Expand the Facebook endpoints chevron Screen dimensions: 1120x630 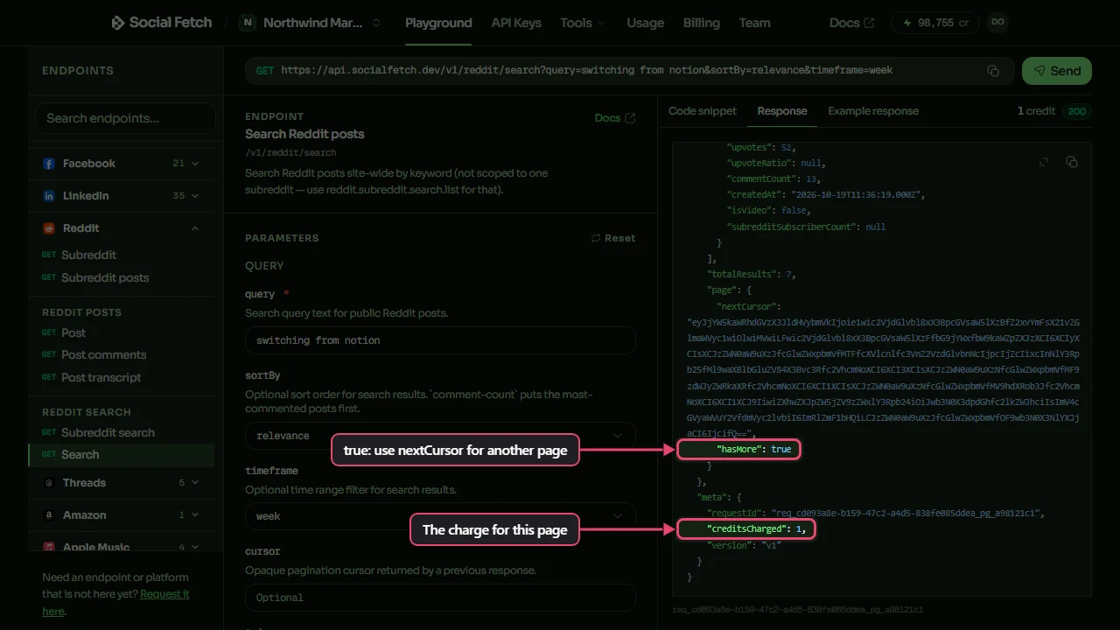tap(195, 164)
